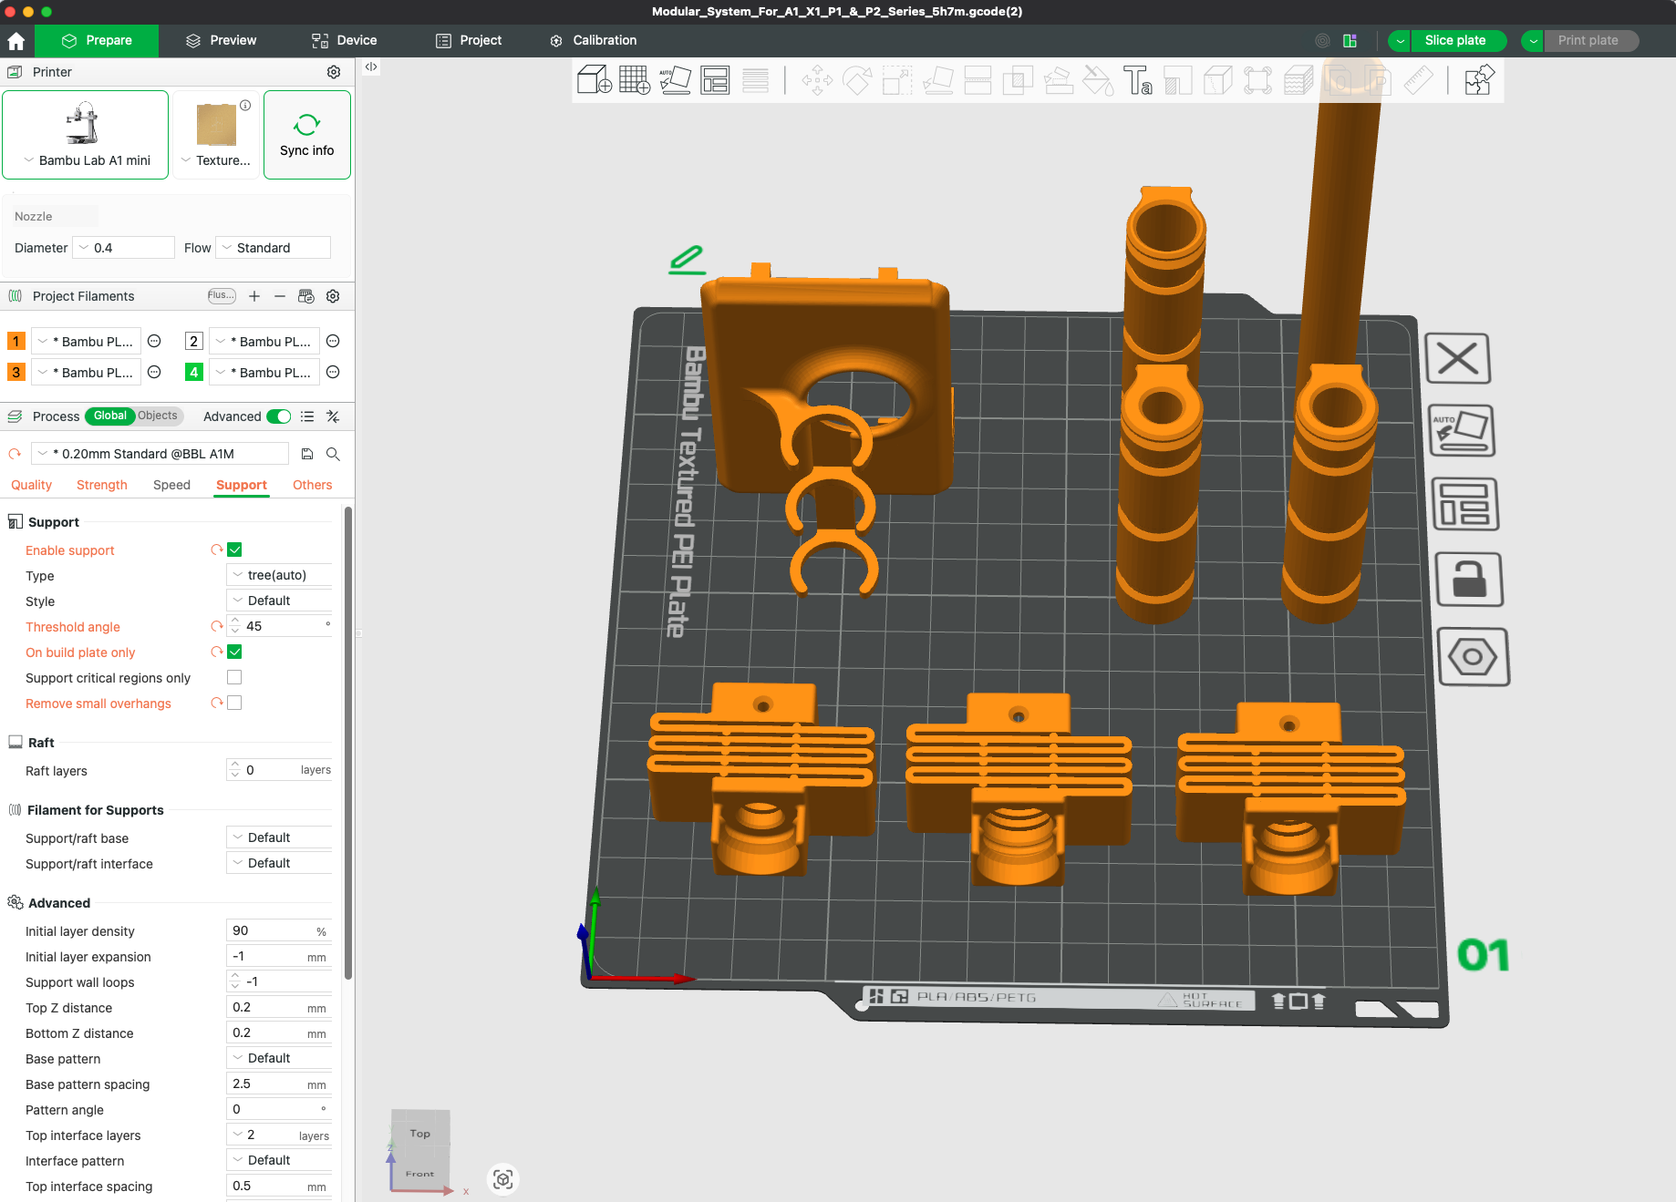Click the compare presets icon
The width and height of the screenshot is (1676, 1202).
click(x=333, y=416)
